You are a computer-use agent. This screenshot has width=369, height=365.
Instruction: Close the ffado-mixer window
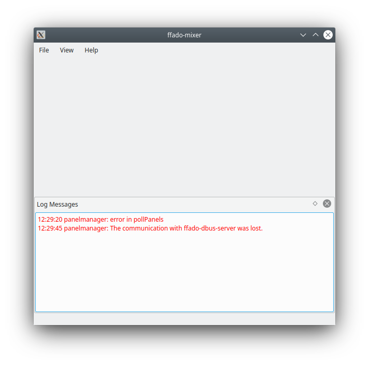tap(328, 35)
